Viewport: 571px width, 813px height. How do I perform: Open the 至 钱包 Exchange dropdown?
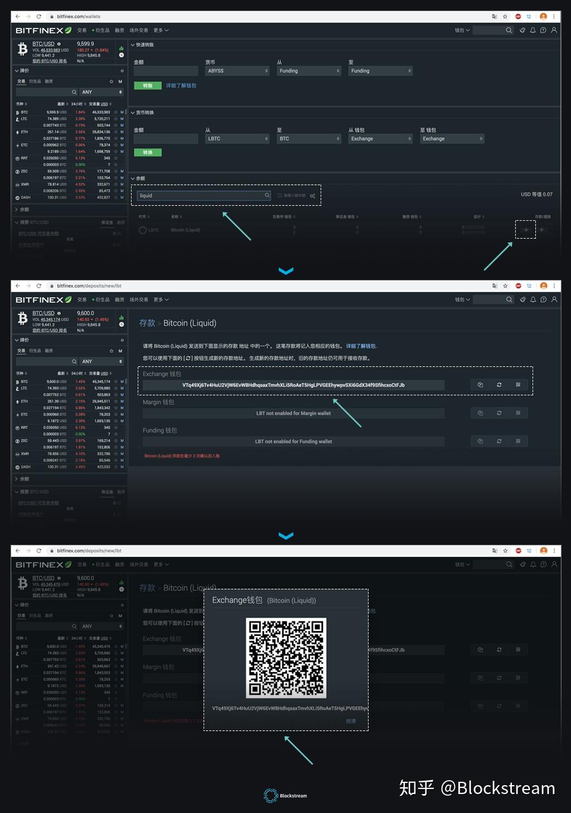(x=452, y=139)
